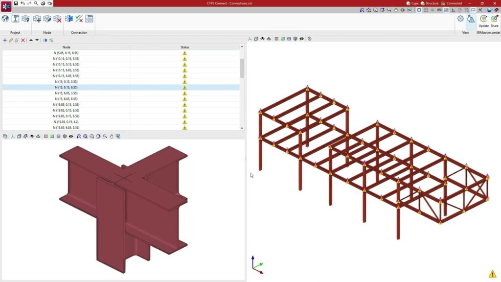
Task: Click the Update button in BIMserver.center
Action: [x=483, y=21]
